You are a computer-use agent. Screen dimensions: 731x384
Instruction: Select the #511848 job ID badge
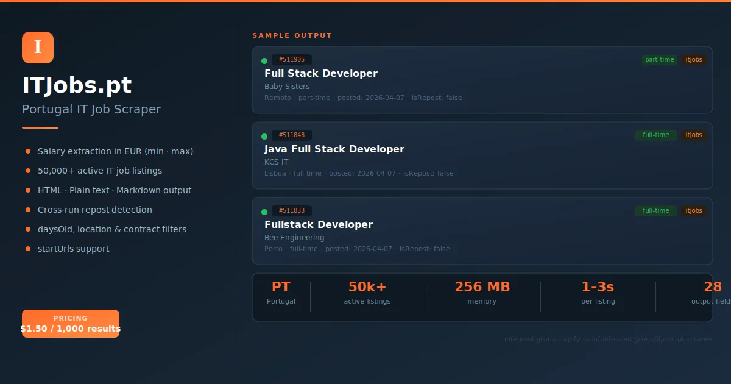click(x=292, y=135)
